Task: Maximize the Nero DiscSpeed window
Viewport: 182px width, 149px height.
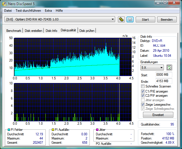Action: pos(165,3)
